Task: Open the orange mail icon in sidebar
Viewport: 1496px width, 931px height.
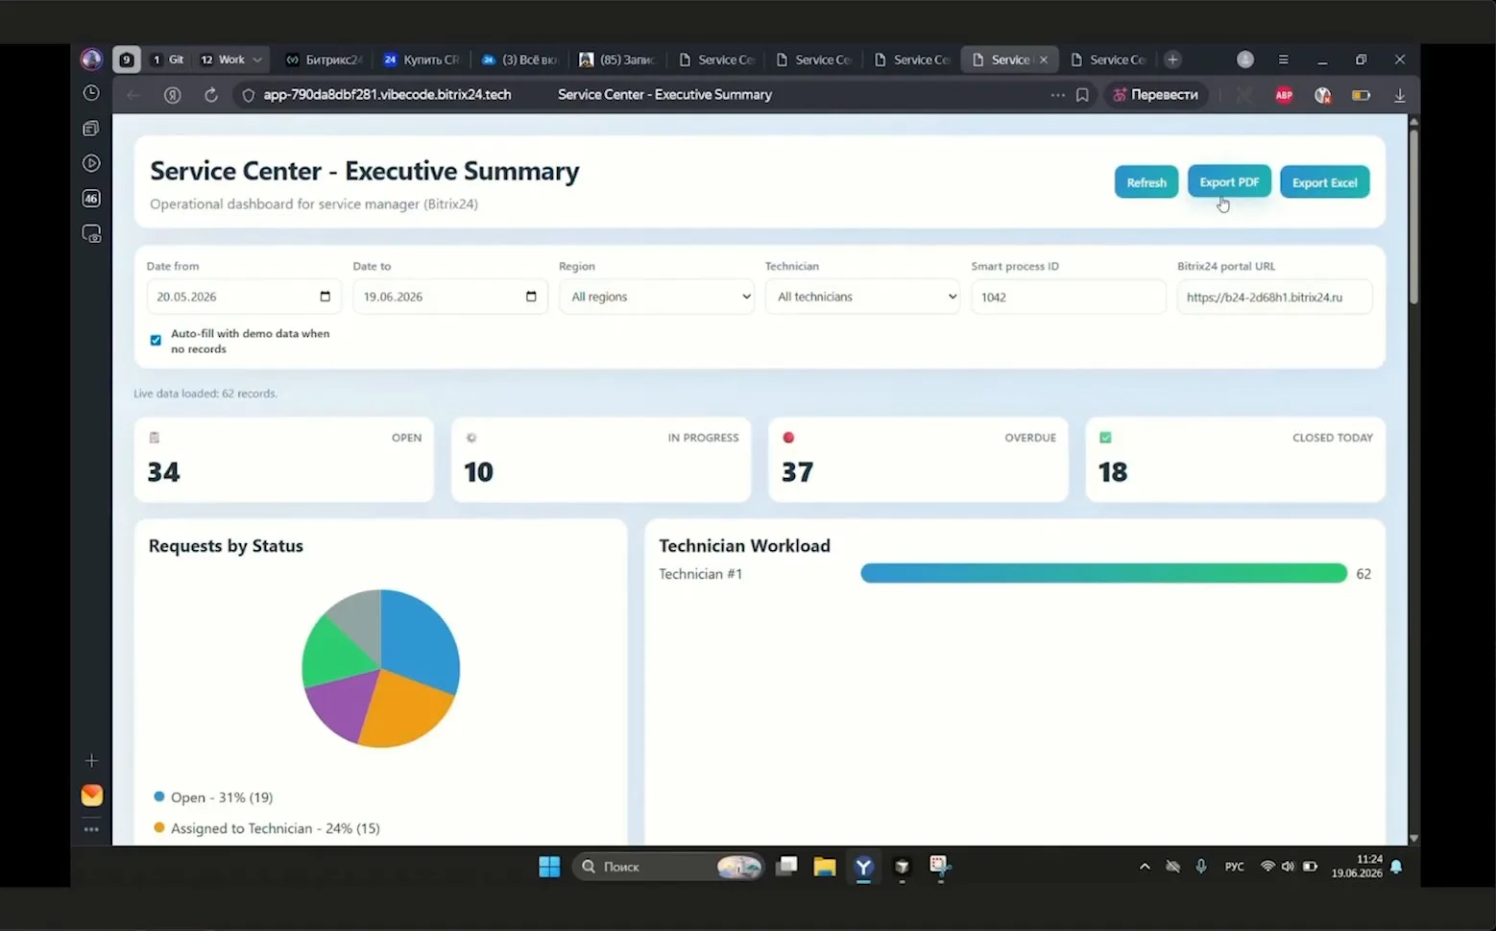Action: coord(91,796)
